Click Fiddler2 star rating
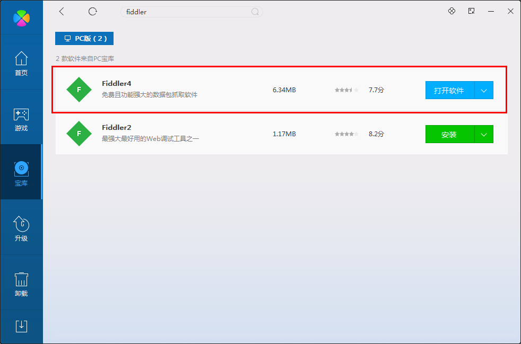 [346, 134]
